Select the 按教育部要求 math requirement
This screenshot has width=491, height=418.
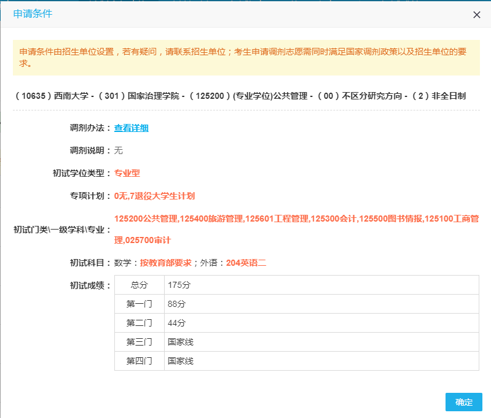tap(165, 263)
